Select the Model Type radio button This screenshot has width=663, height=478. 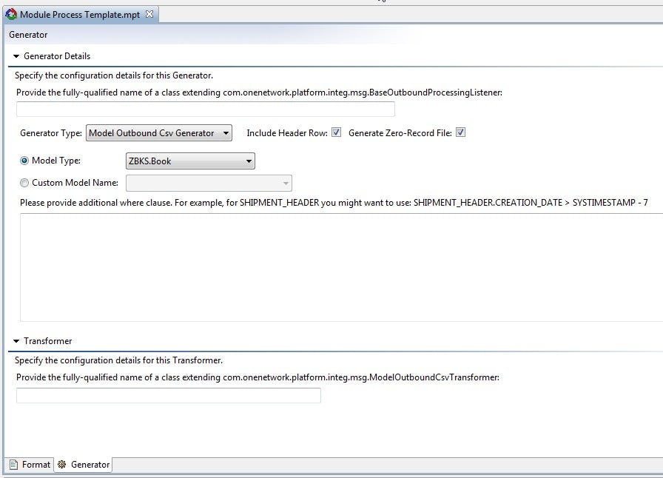24,161
